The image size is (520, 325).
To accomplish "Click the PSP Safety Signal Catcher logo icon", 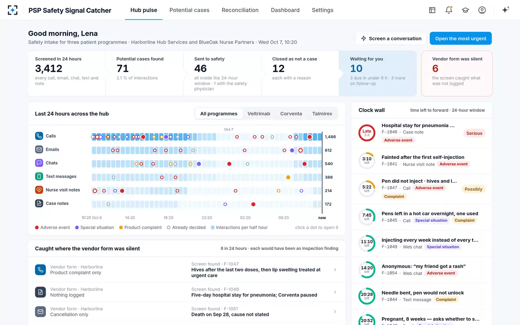I will pyautogui.click(x=13, y=10).
